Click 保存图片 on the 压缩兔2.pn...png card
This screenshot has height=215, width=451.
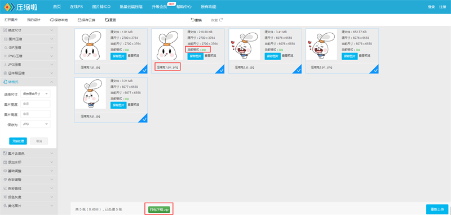coord(350,56)
